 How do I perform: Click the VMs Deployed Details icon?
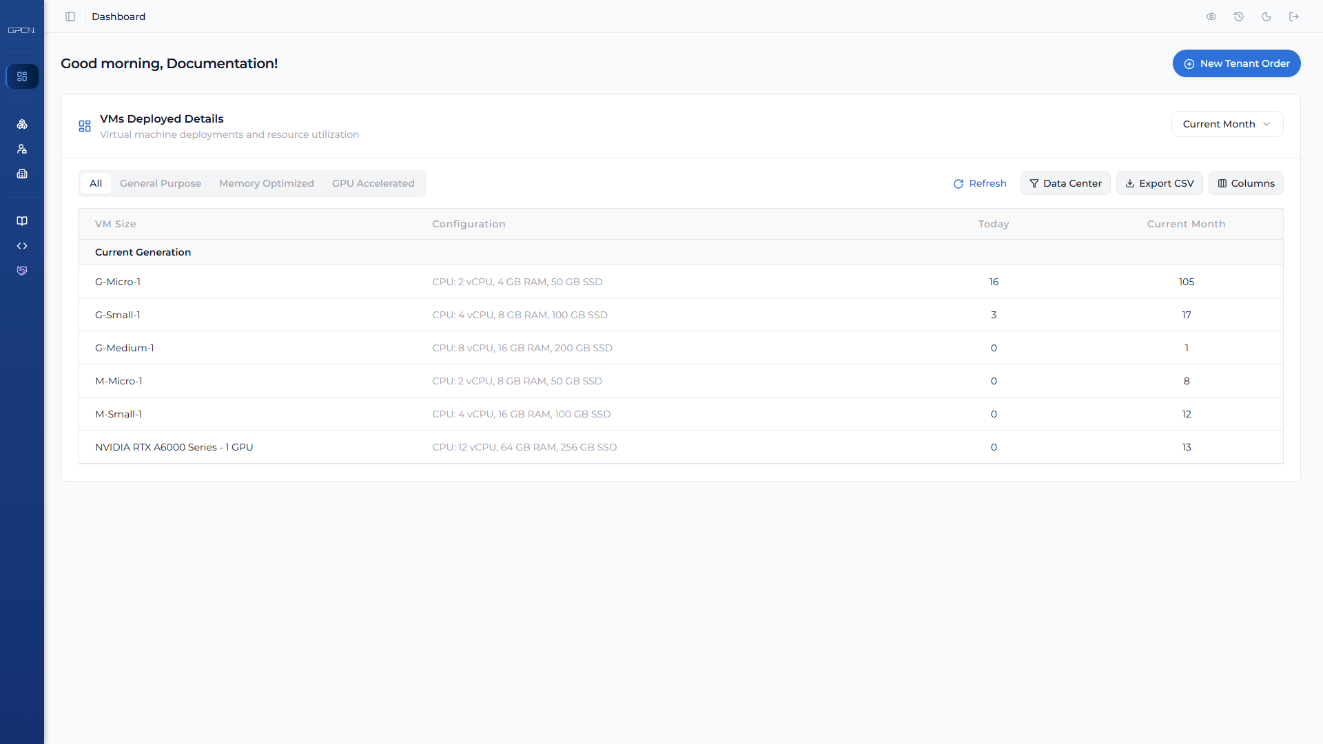pos(85,126)
